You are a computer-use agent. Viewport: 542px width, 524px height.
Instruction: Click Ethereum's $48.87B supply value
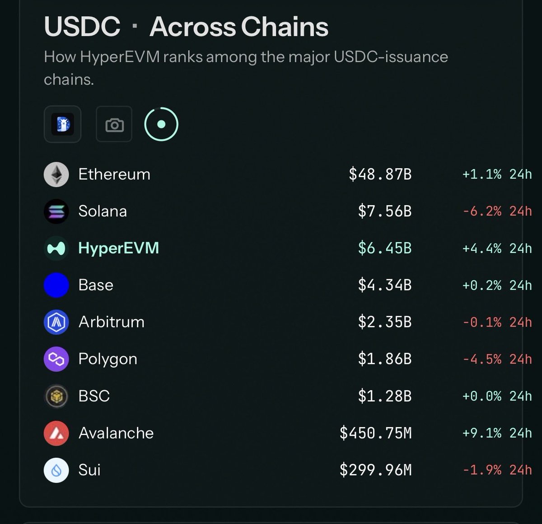(x=380, y=174)
